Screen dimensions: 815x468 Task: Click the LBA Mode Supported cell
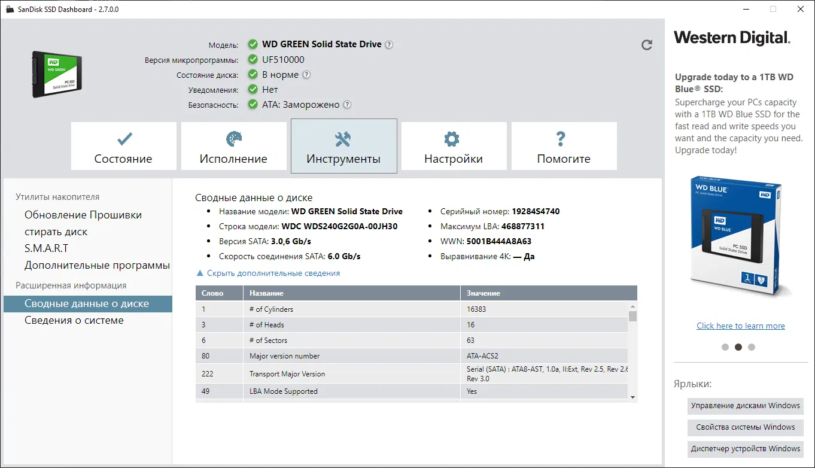pos(352,391)
